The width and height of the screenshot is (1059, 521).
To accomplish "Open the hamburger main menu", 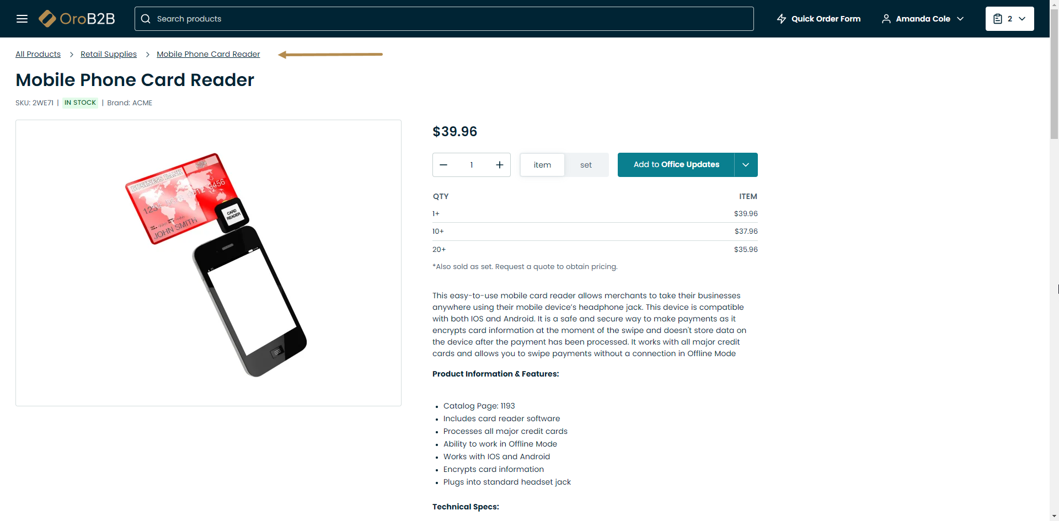I will [x=22, y=19].
